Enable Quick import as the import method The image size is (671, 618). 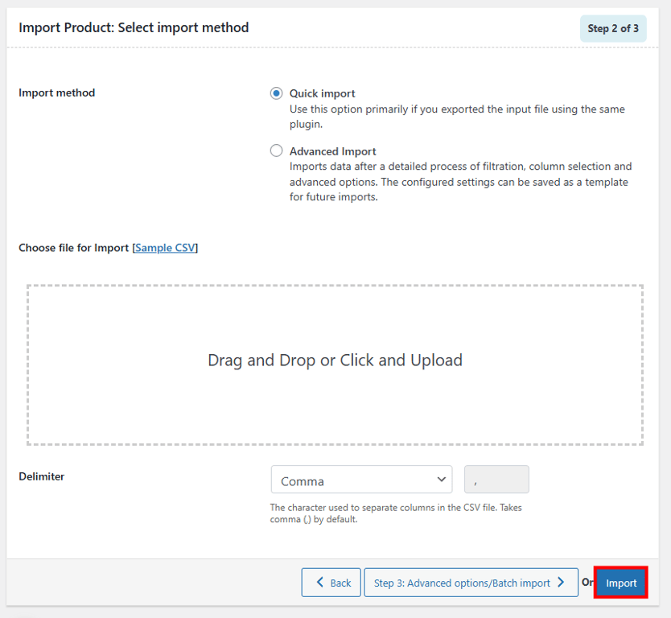click(276, 93)
